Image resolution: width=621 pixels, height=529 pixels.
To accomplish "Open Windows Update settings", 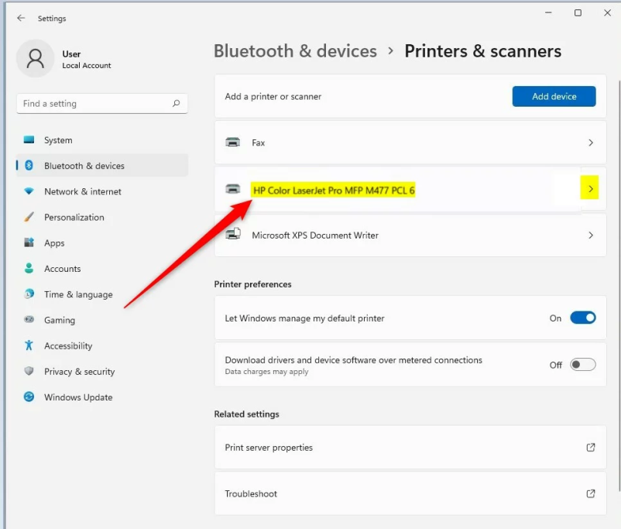I will coord(77,397).
